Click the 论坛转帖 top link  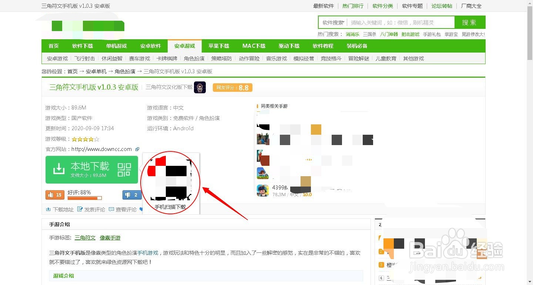(x=442, y=6)
